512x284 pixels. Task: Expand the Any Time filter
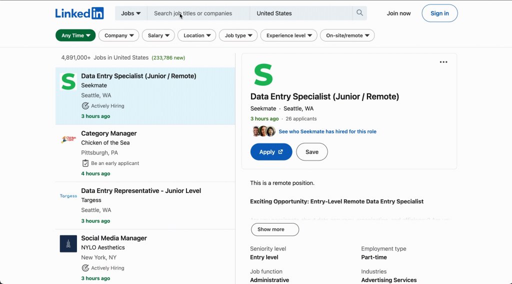[75, 35]
